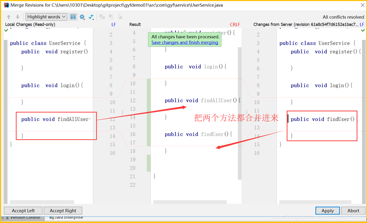Click the green checkmark in right pane
This screenshot has height=223, width=367.
pyautogui.click(x=363, y=30)
